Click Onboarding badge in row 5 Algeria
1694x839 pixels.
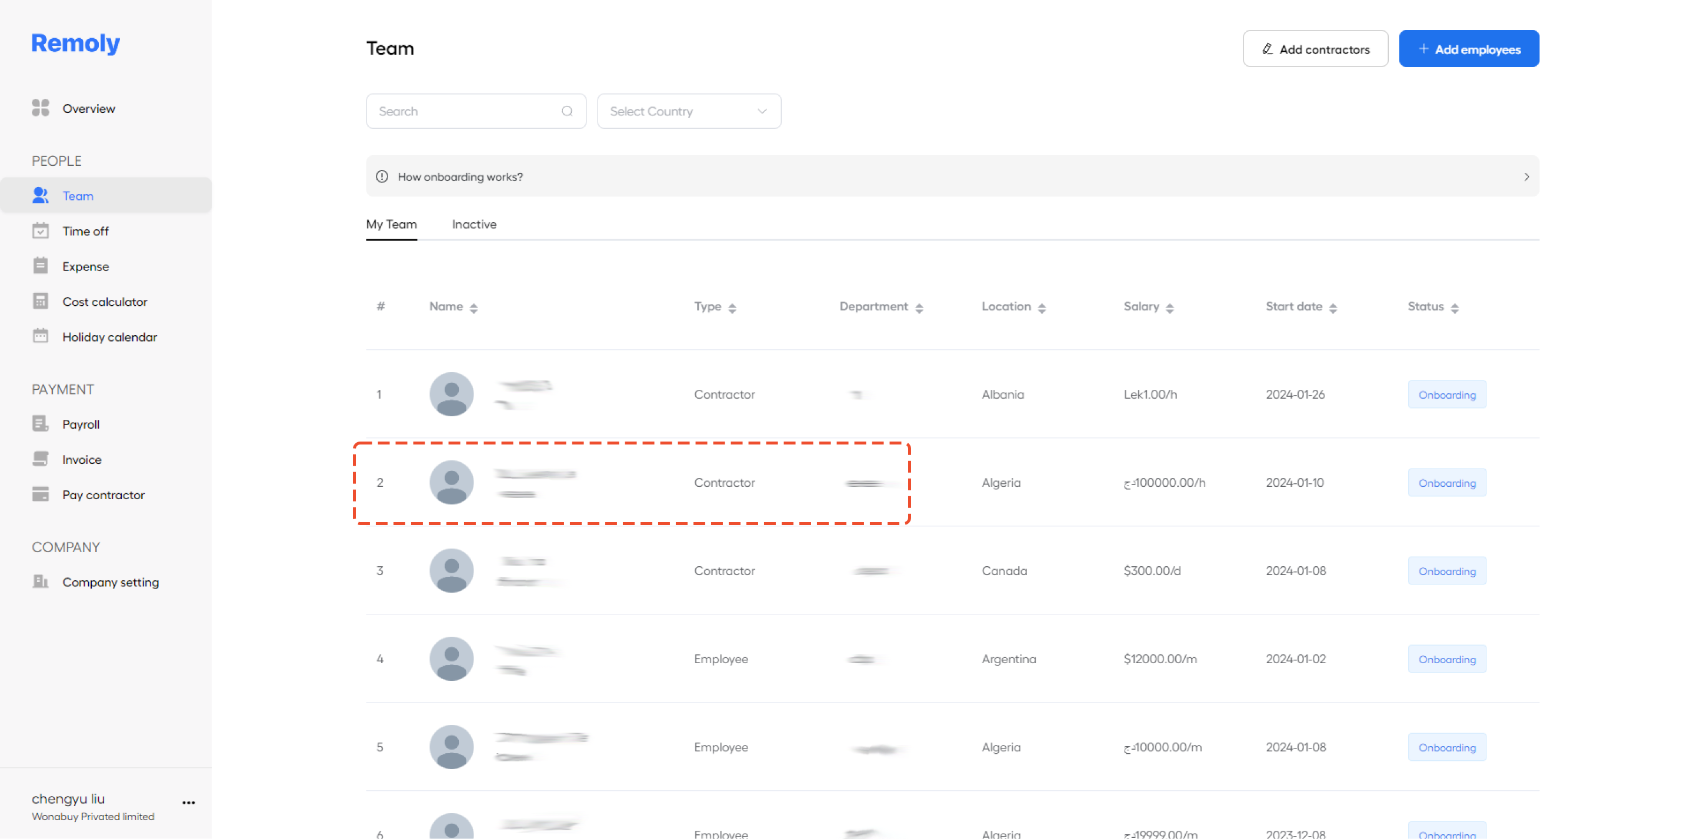pos(1447,747)
